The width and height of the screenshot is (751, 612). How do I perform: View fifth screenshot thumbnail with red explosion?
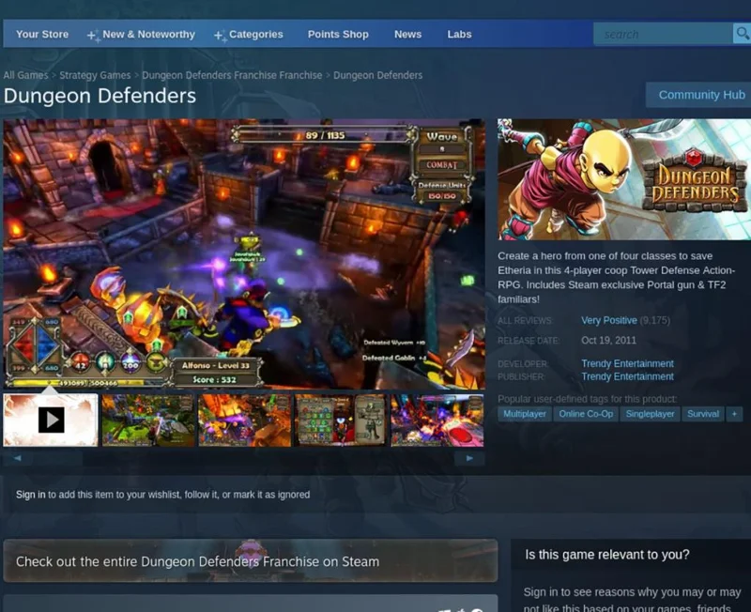[437, 420]
